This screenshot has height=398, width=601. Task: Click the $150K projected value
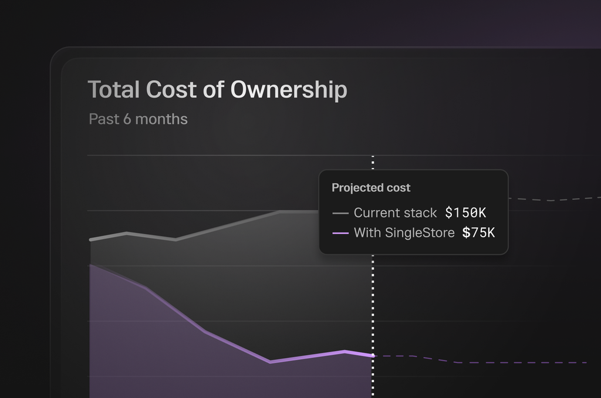[x=465, y=213]
